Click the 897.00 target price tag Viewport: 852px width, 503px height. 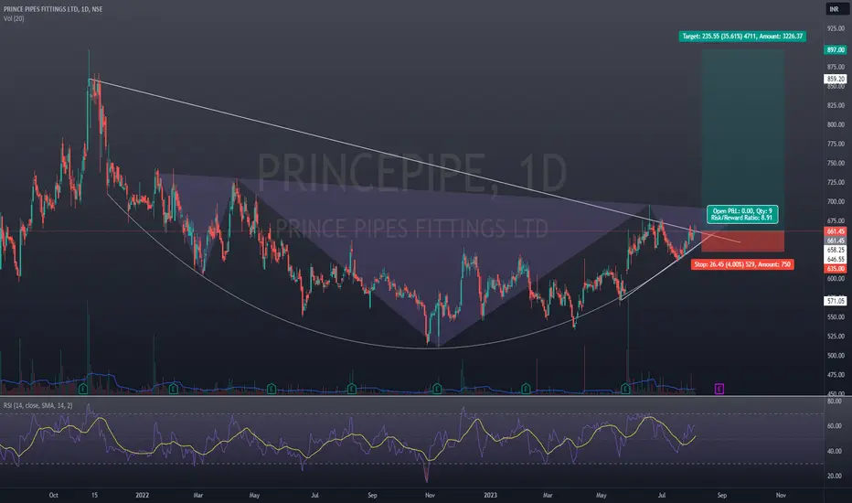(836, 50)
